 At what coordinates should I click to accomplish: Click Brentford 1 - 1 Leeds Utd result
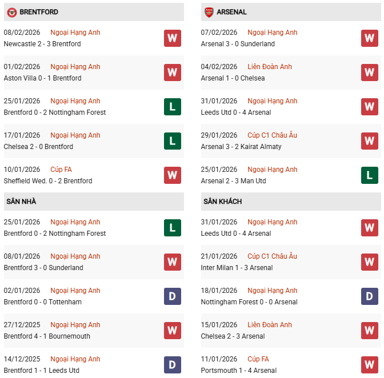(42, 371)
